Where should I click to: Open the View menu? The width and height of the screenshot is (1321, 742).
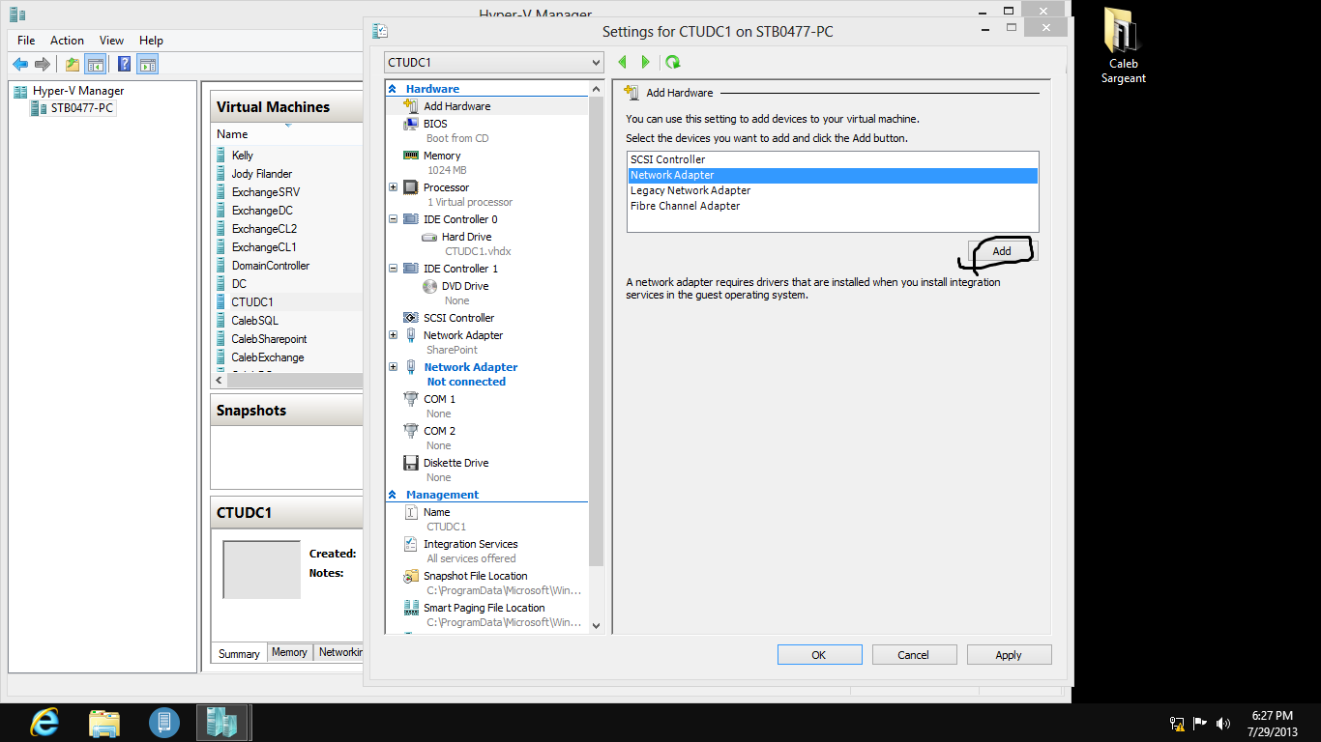(111, 41)
